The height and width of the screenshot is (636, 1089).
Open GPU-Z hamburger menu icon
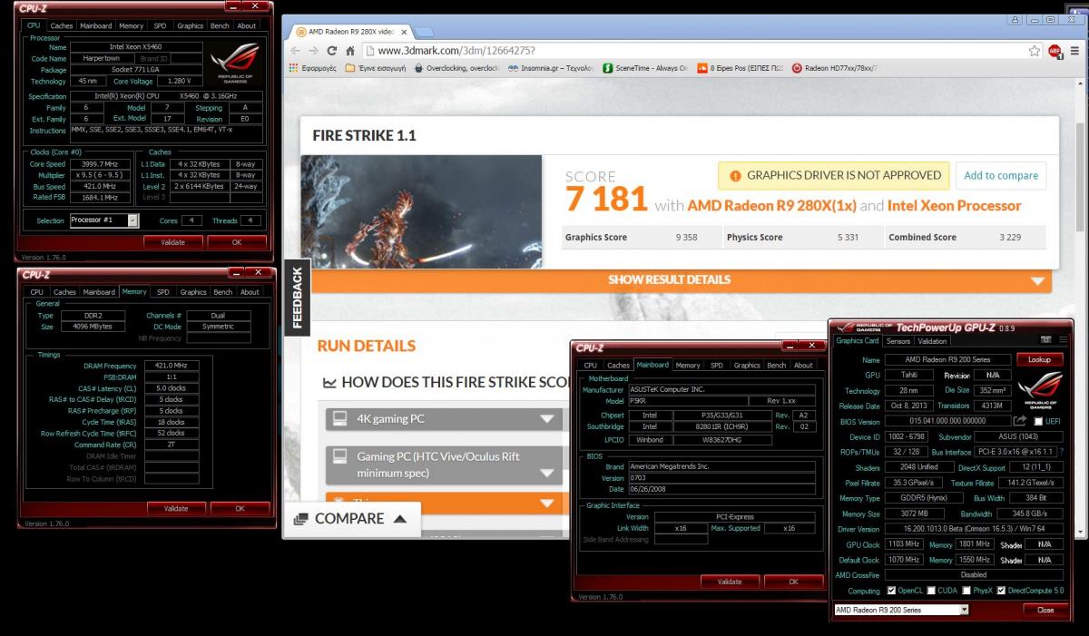click(1062, 339)
